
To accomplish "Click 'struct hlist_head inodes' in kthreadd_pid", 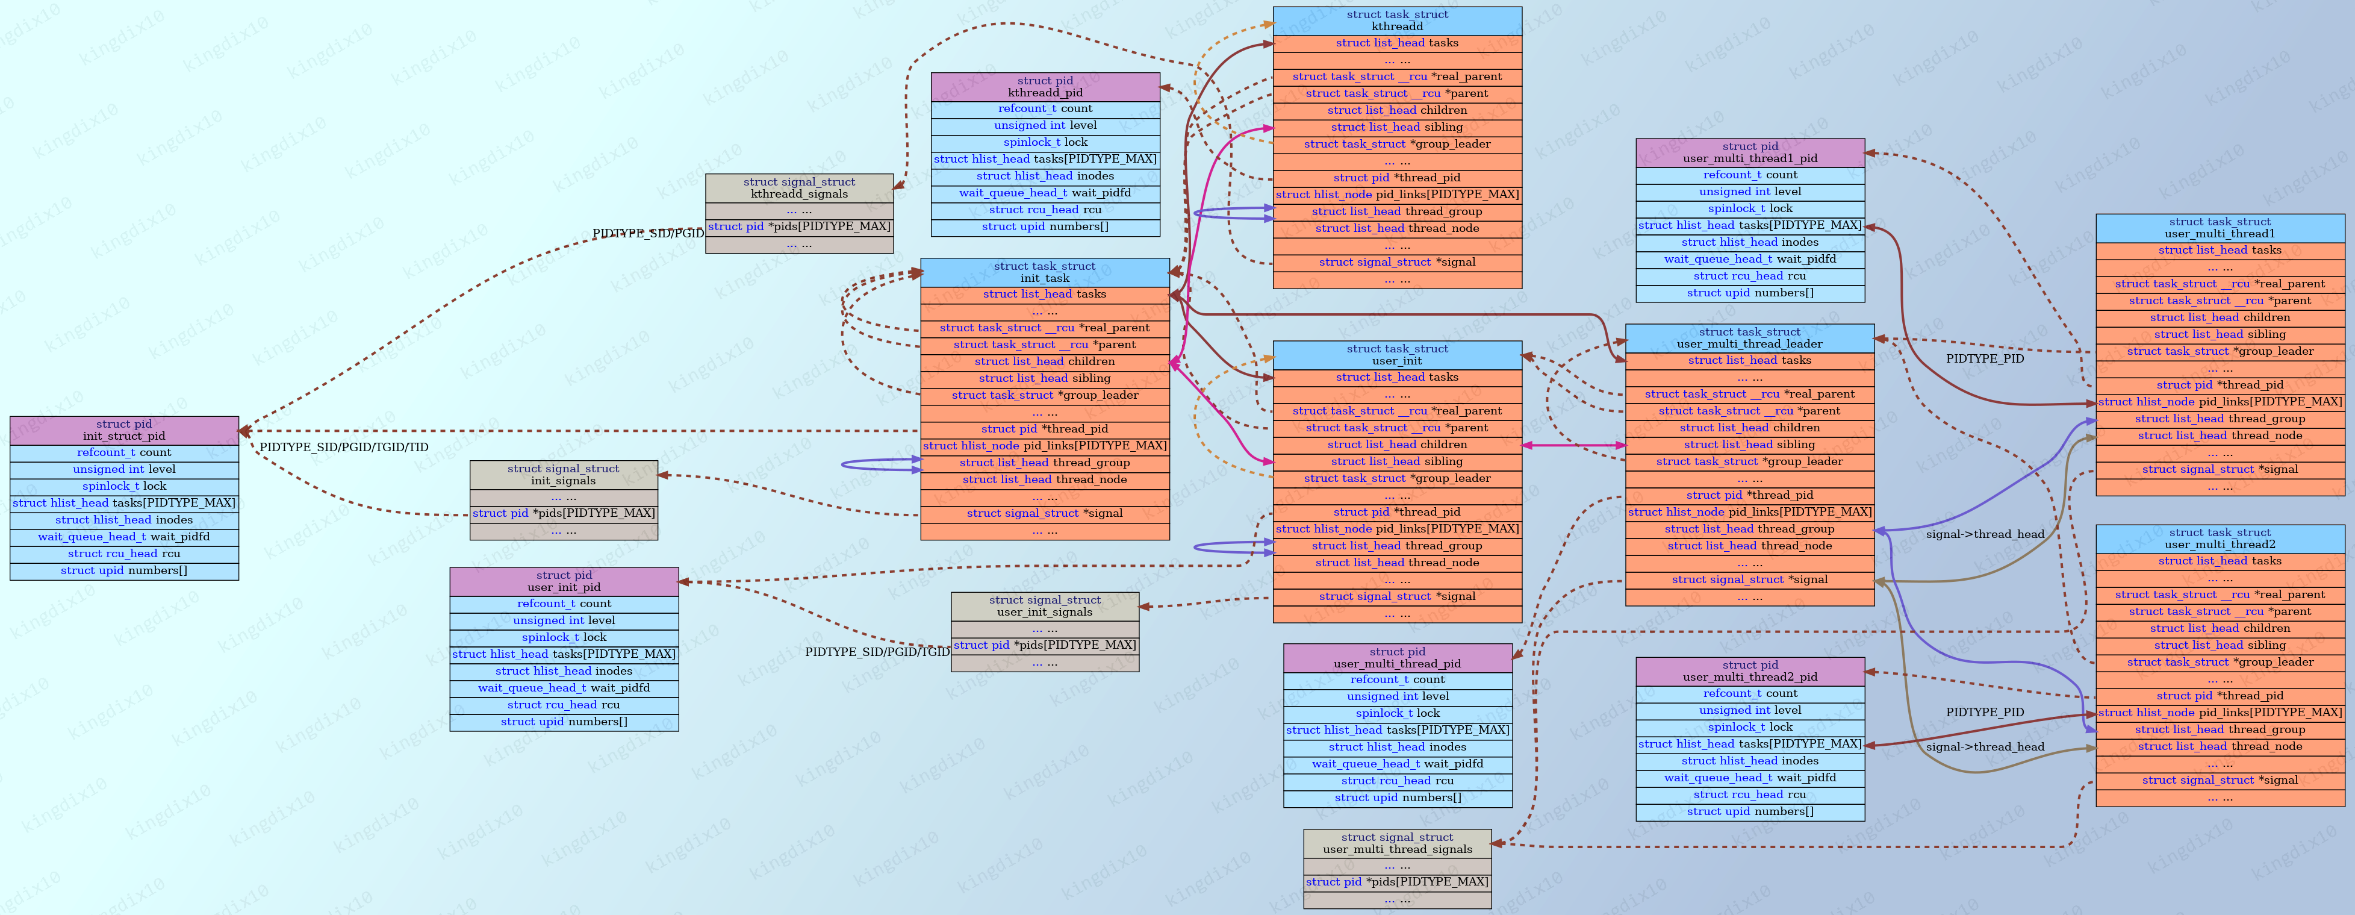I will tap(1045, 176).
